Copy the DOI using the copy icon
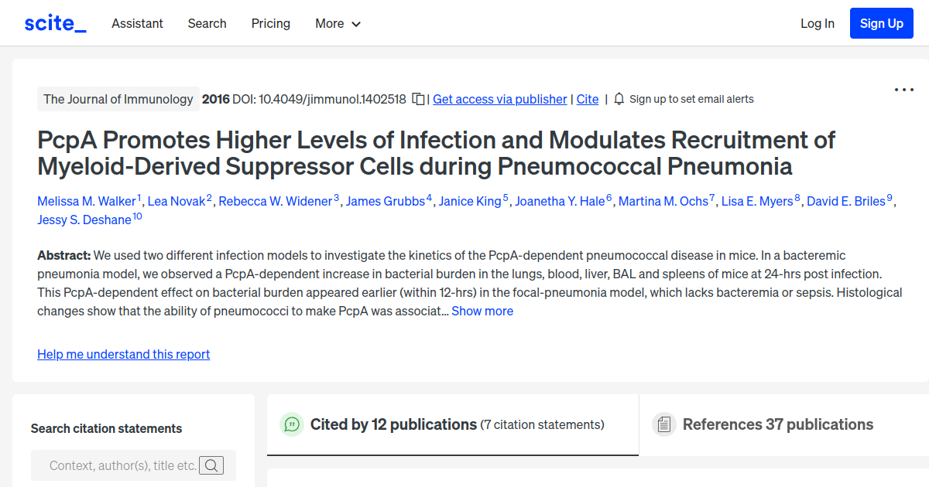The width and height of the screenshot is (929, 487). coord(417,99)
